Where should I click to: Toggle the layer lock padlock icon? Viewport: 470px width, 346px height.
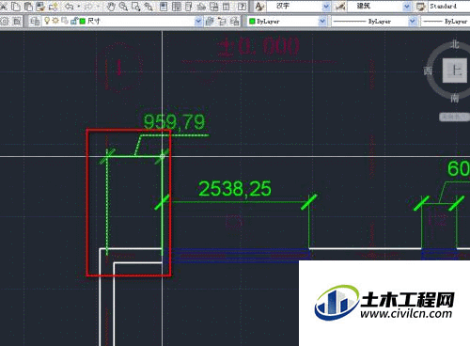coord(74,21)
